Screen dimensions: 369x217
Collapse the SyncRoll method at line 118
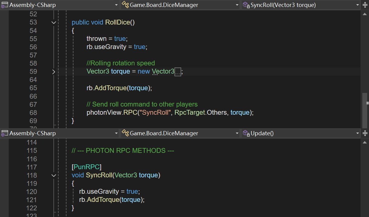[54, 176]
